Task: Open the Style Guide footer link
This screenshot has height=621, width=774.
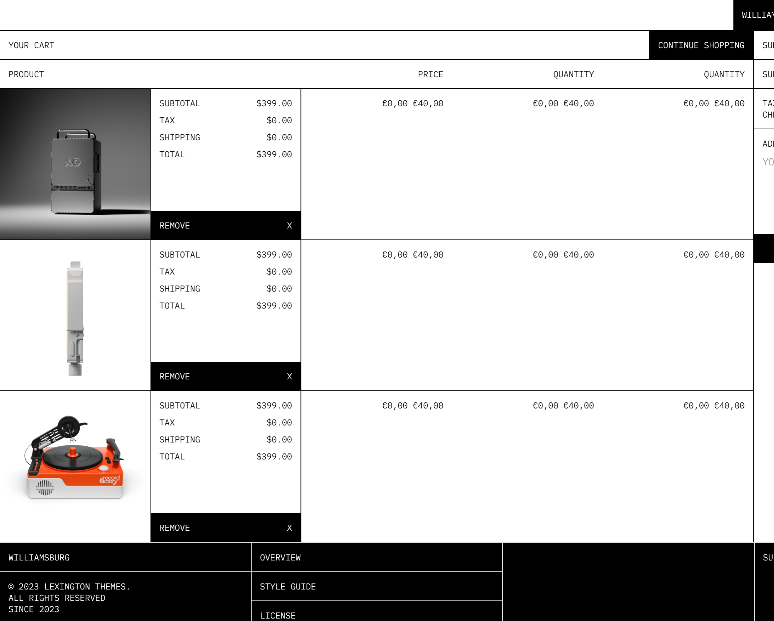Action: pos(377,587)
